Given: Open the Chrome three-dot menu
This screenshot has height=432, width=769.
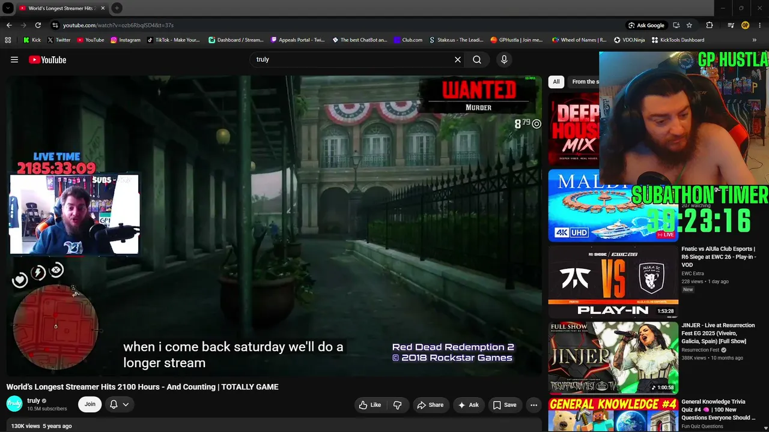Looking at the screenshot, I should (x=759, y=25).
